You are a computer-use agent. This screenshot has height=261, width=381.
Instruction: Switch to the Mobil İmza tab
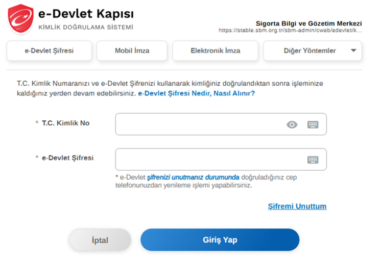(132, 51)
